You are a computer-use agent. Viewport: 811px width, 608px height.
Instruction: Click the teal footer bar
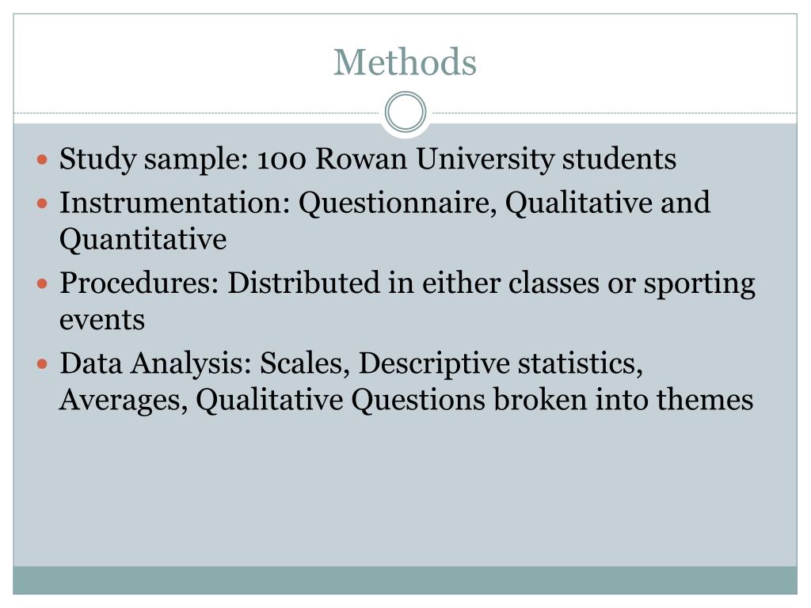405,580
